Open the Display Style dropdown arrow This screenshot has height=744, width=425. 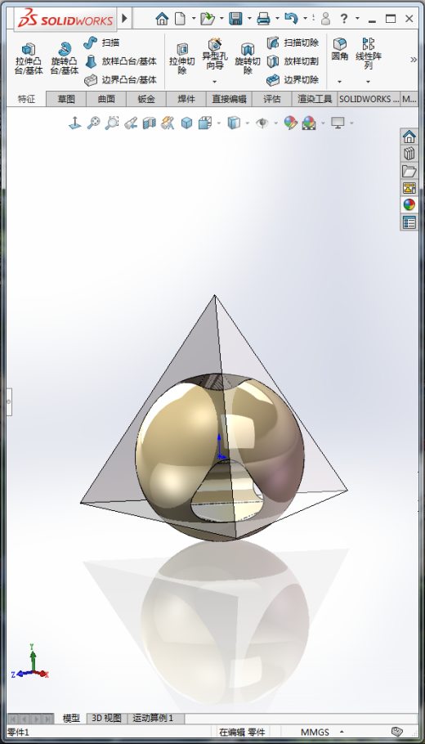coord(247,123)
